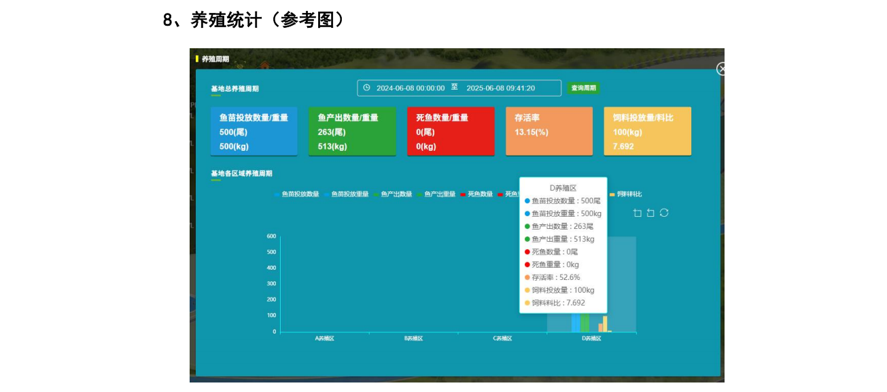
Task: Close the 养殖周期 dialog with X icon
Action: click(721, 69)
